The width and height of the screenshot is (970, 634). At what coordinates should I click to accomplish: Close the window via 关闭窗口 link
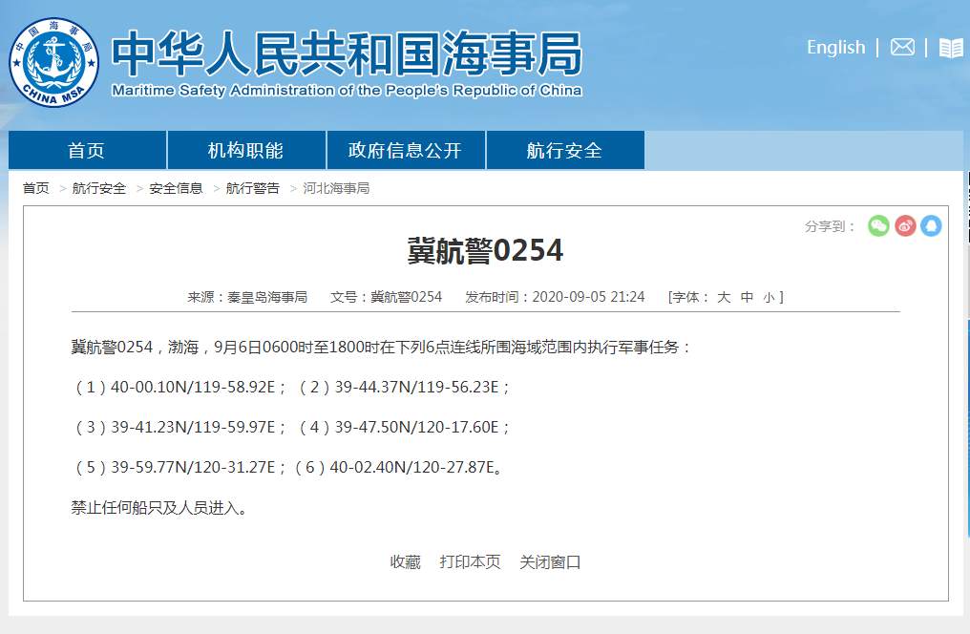pyautogui.click(x=551, y=562)
